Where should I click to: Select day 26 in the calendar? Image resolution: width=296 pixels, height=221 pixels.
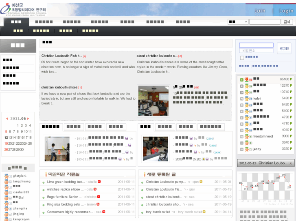[6, 150]
